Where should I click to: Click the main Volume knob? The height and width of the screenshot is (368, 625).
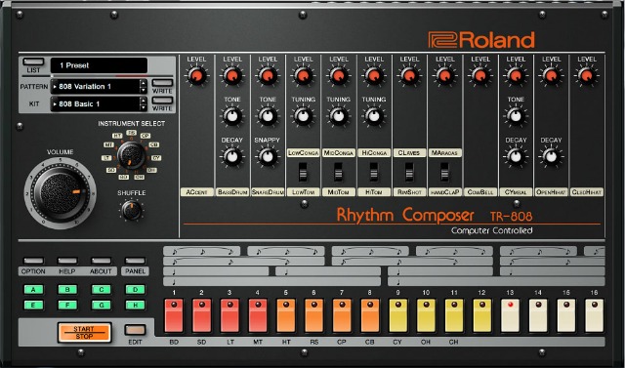coord(61,193)
